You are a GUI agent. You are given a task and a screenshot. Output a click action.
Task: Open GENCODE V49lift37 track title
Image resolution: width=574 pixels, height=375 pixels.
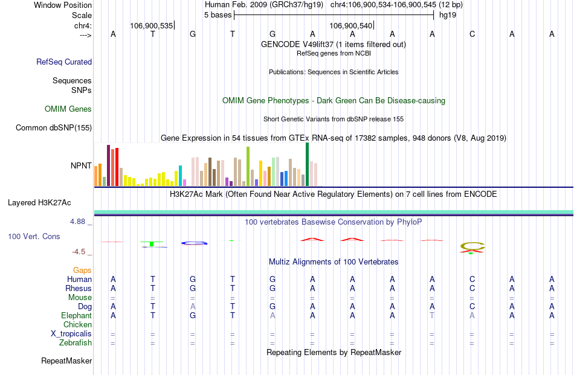pos(334,44)
